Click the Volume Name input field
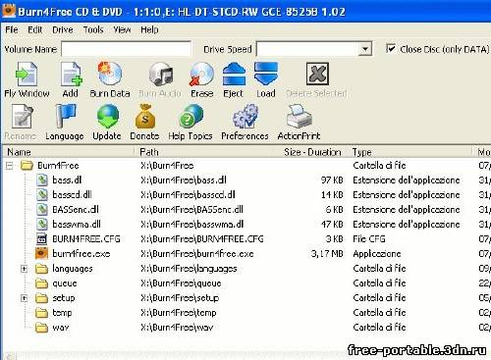This screenshot has width=491, height=360. tap(127, 49)
